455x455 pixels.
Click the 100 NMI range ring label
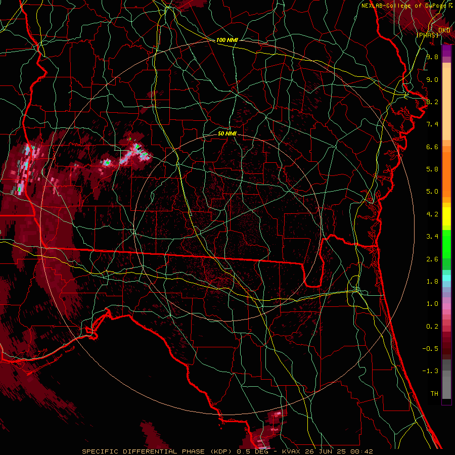pos(227,40)
